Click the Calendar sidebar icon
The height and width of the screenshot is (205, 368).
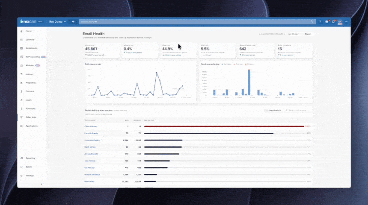click(21, 40)
